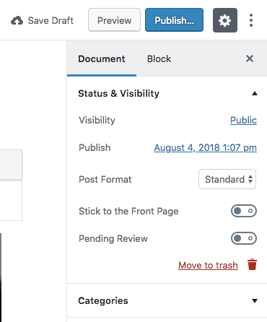267x322 pixels.
Task: Click the Move to trash link
Action: (x=208, y=265)
